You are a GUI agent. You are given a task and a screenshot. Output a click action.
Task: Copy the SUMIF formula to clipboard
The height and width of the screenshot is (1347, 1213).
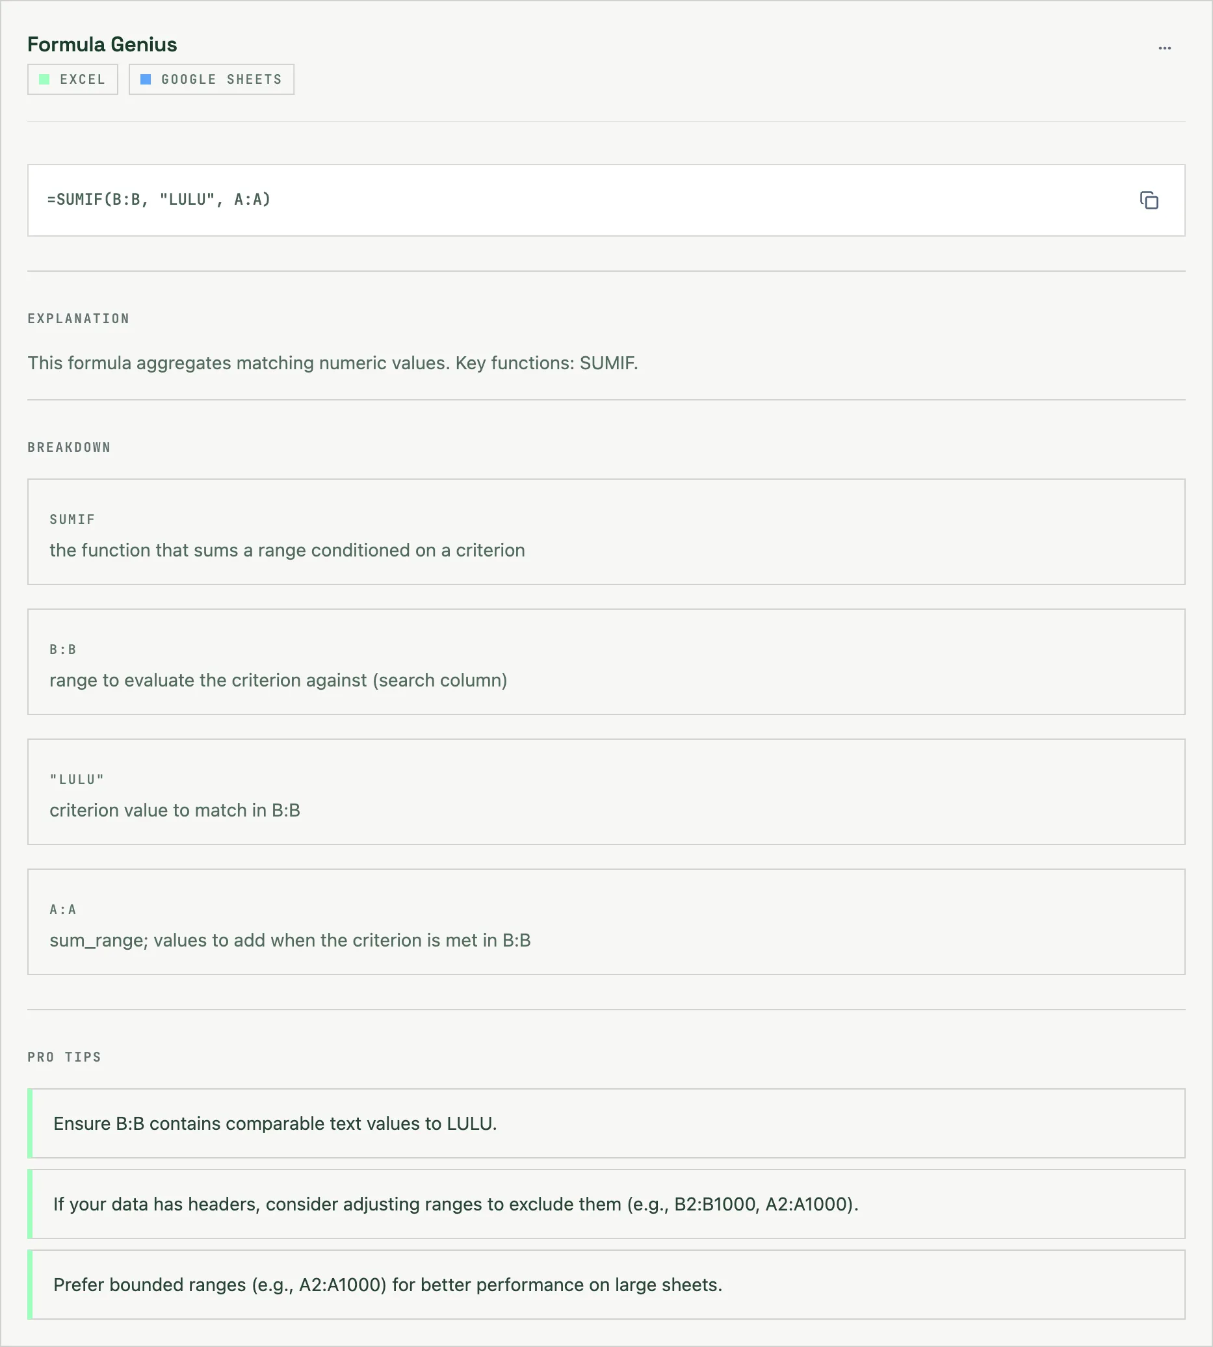tap(1149, 200)
